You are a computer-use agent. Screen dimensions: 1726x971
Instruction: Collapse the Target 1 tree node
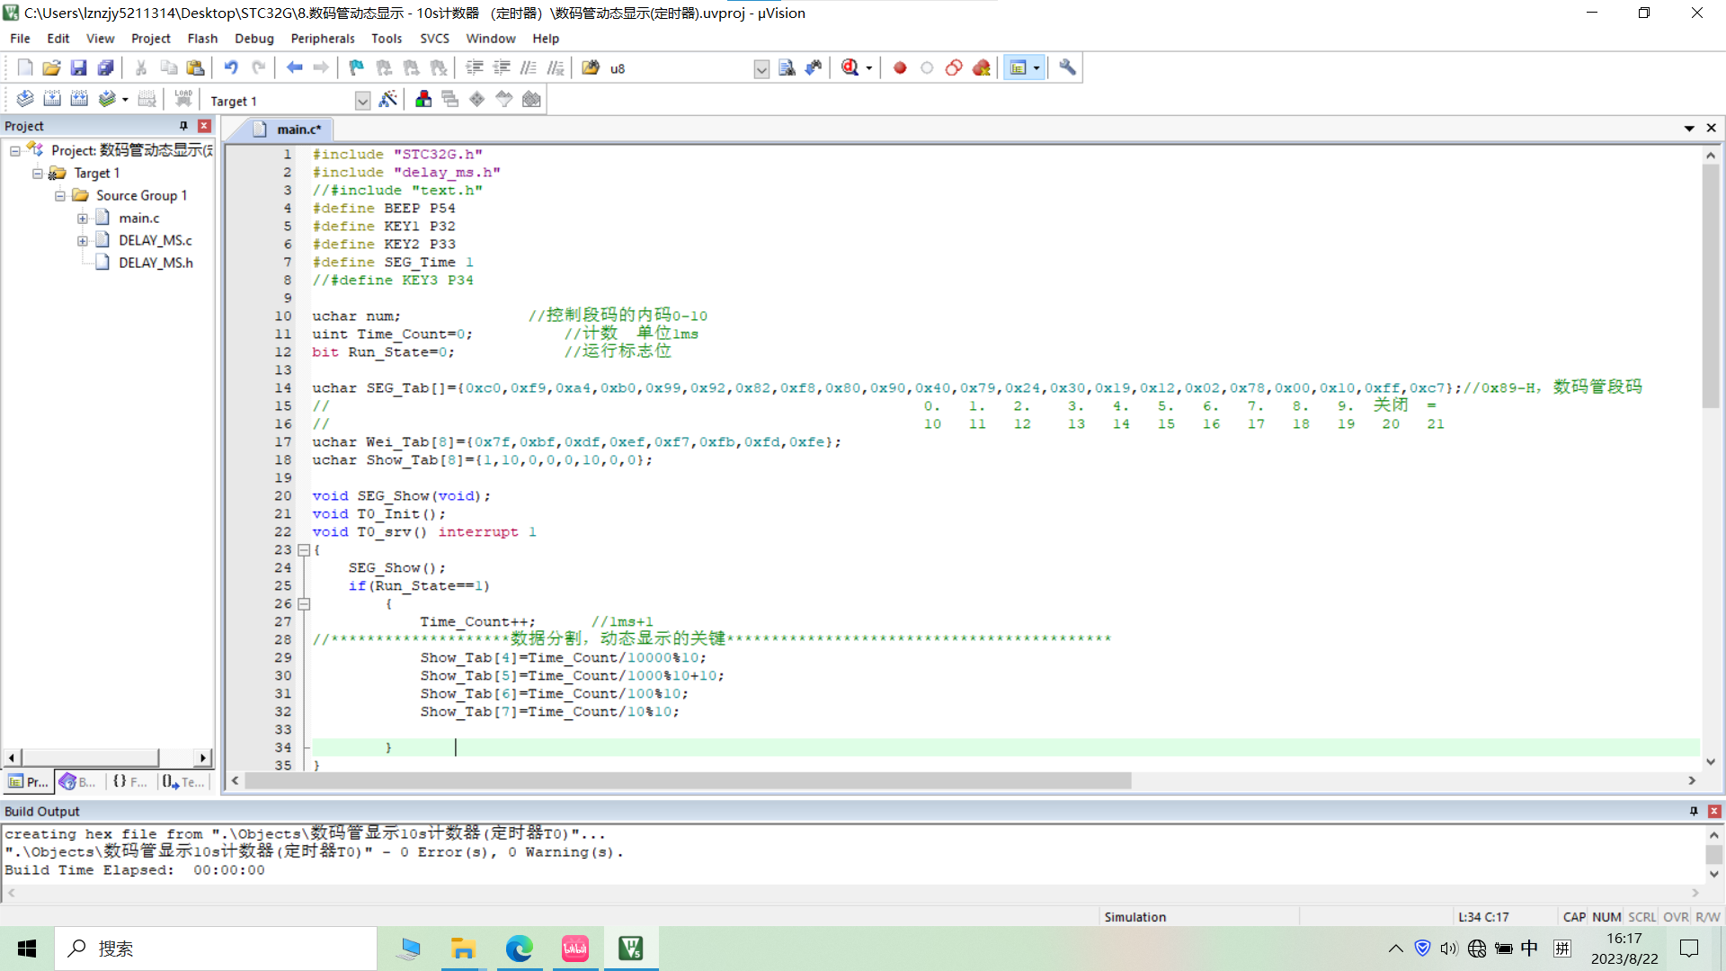[38, 173]
